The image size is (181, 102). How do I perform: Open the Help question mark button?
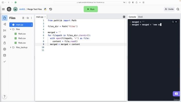coord(5,96)
